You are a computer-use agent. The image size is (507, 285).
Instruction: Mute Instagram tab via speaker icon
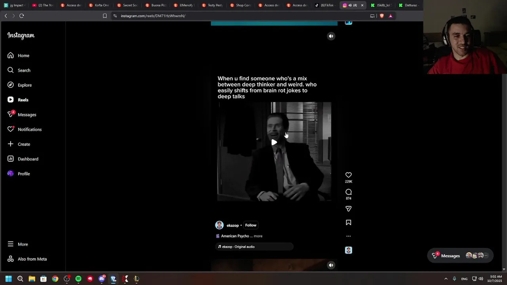[x=350, y=5]
